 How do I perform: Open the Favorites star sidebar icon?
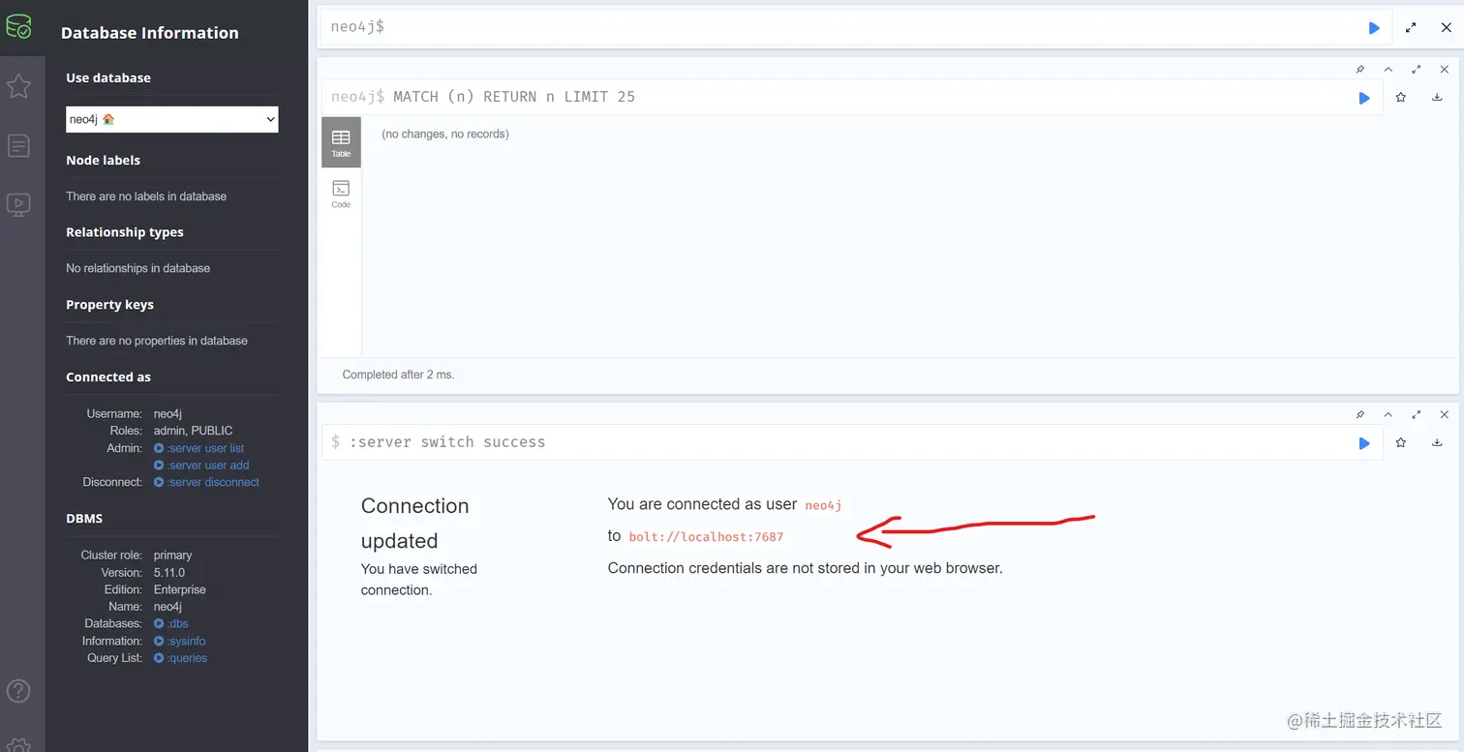point(18,86)
